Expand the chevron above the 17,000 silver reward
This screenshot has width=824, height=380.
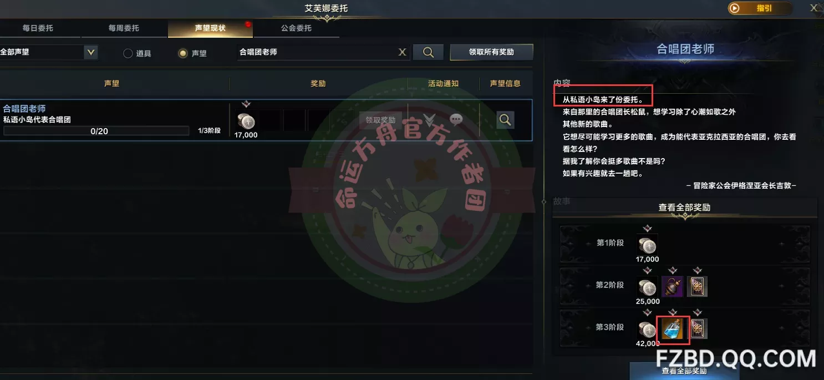(246, 104)
